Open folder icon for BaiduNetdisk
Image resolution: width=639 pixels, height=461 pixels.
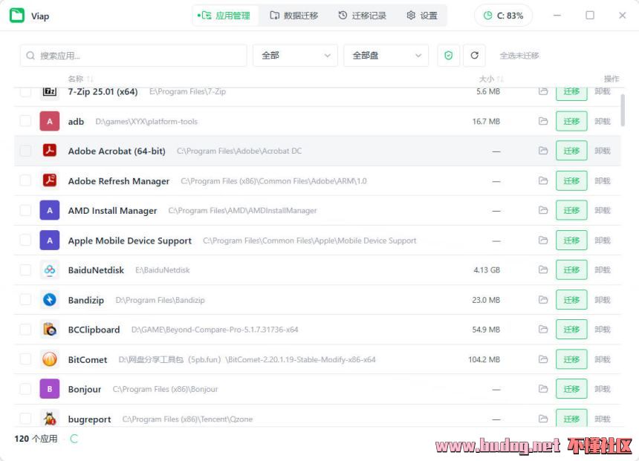coord(543,269)
